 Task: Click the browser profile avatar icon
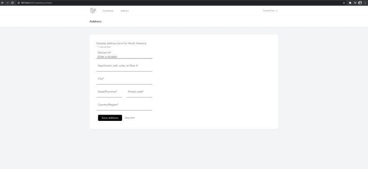pos(360,3)
